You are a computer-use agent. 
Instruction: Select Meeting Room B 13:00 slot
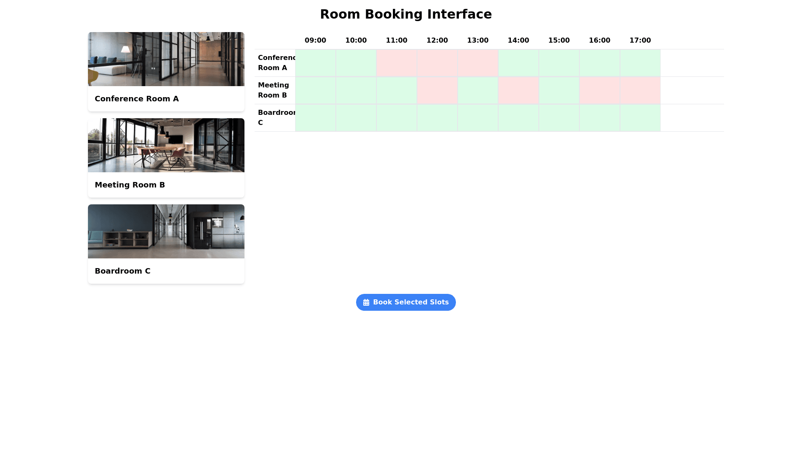pyautogui.click(x=478, y=90)
